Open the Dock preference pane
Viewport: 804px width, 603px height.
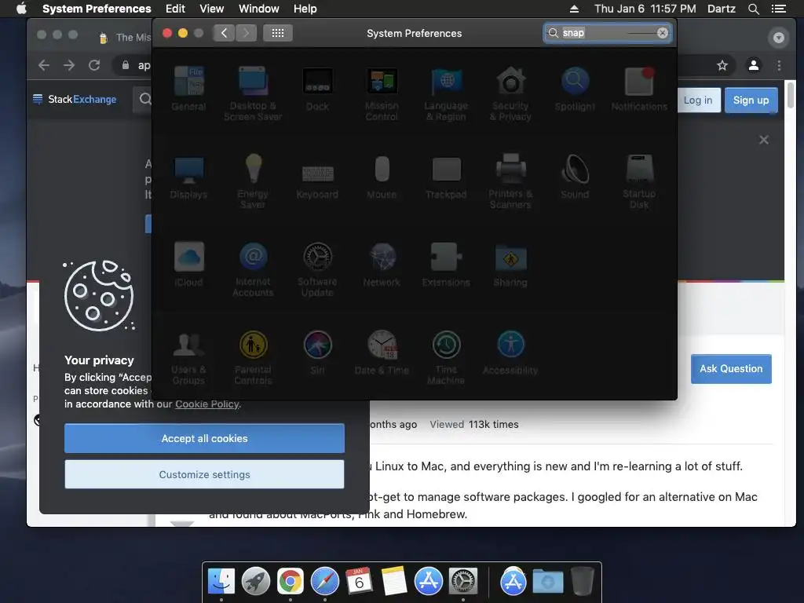[x=317, y=89]
